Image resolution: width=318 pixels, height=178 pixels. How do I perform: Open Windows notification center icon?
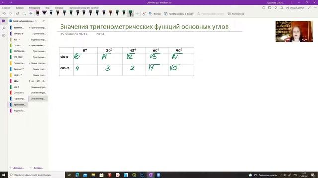point(313,175)
